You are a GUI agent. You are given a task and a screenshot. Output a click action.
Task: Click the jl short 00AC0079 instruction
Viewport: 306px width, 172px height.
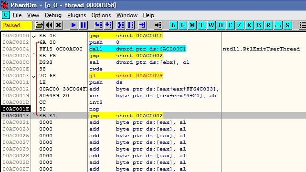[126, 76]
